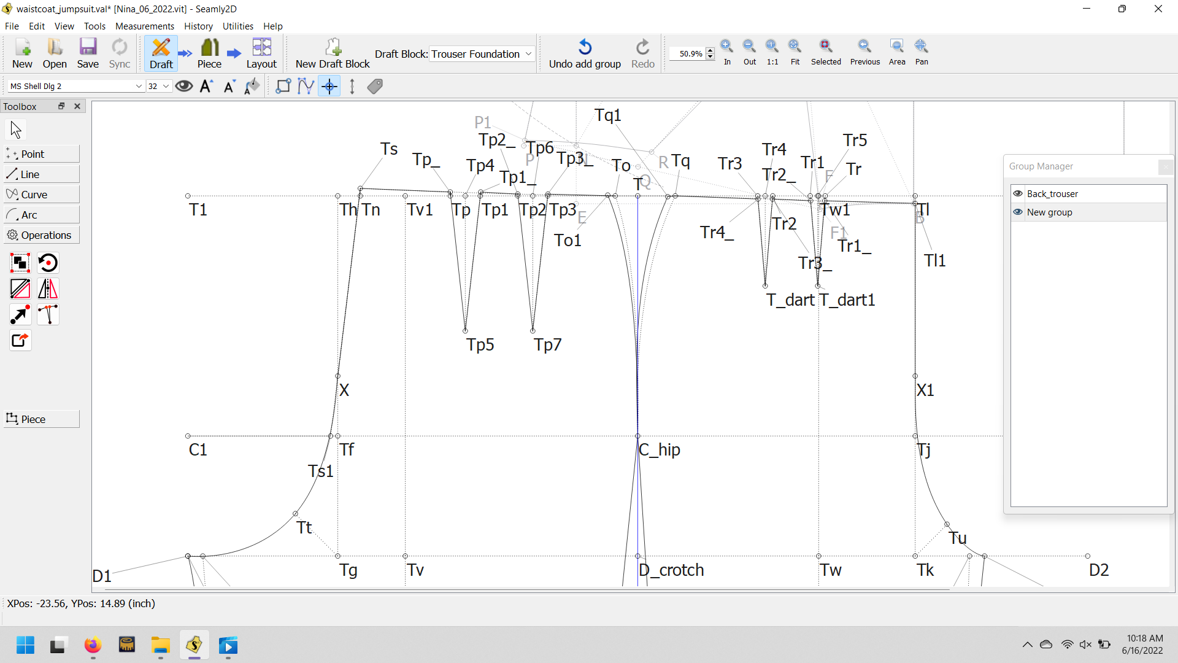Click the Mirror by line tool

pyautogui.click(x=20, y=289)
